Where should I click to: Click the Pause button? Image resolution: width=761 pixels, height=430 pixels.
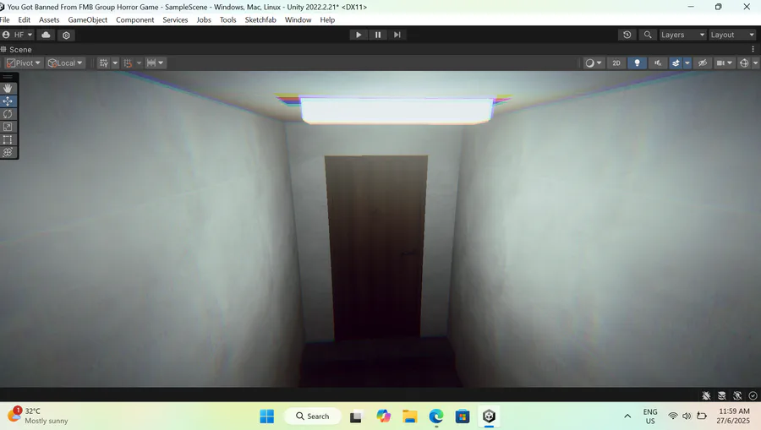(x=378, y=35)
